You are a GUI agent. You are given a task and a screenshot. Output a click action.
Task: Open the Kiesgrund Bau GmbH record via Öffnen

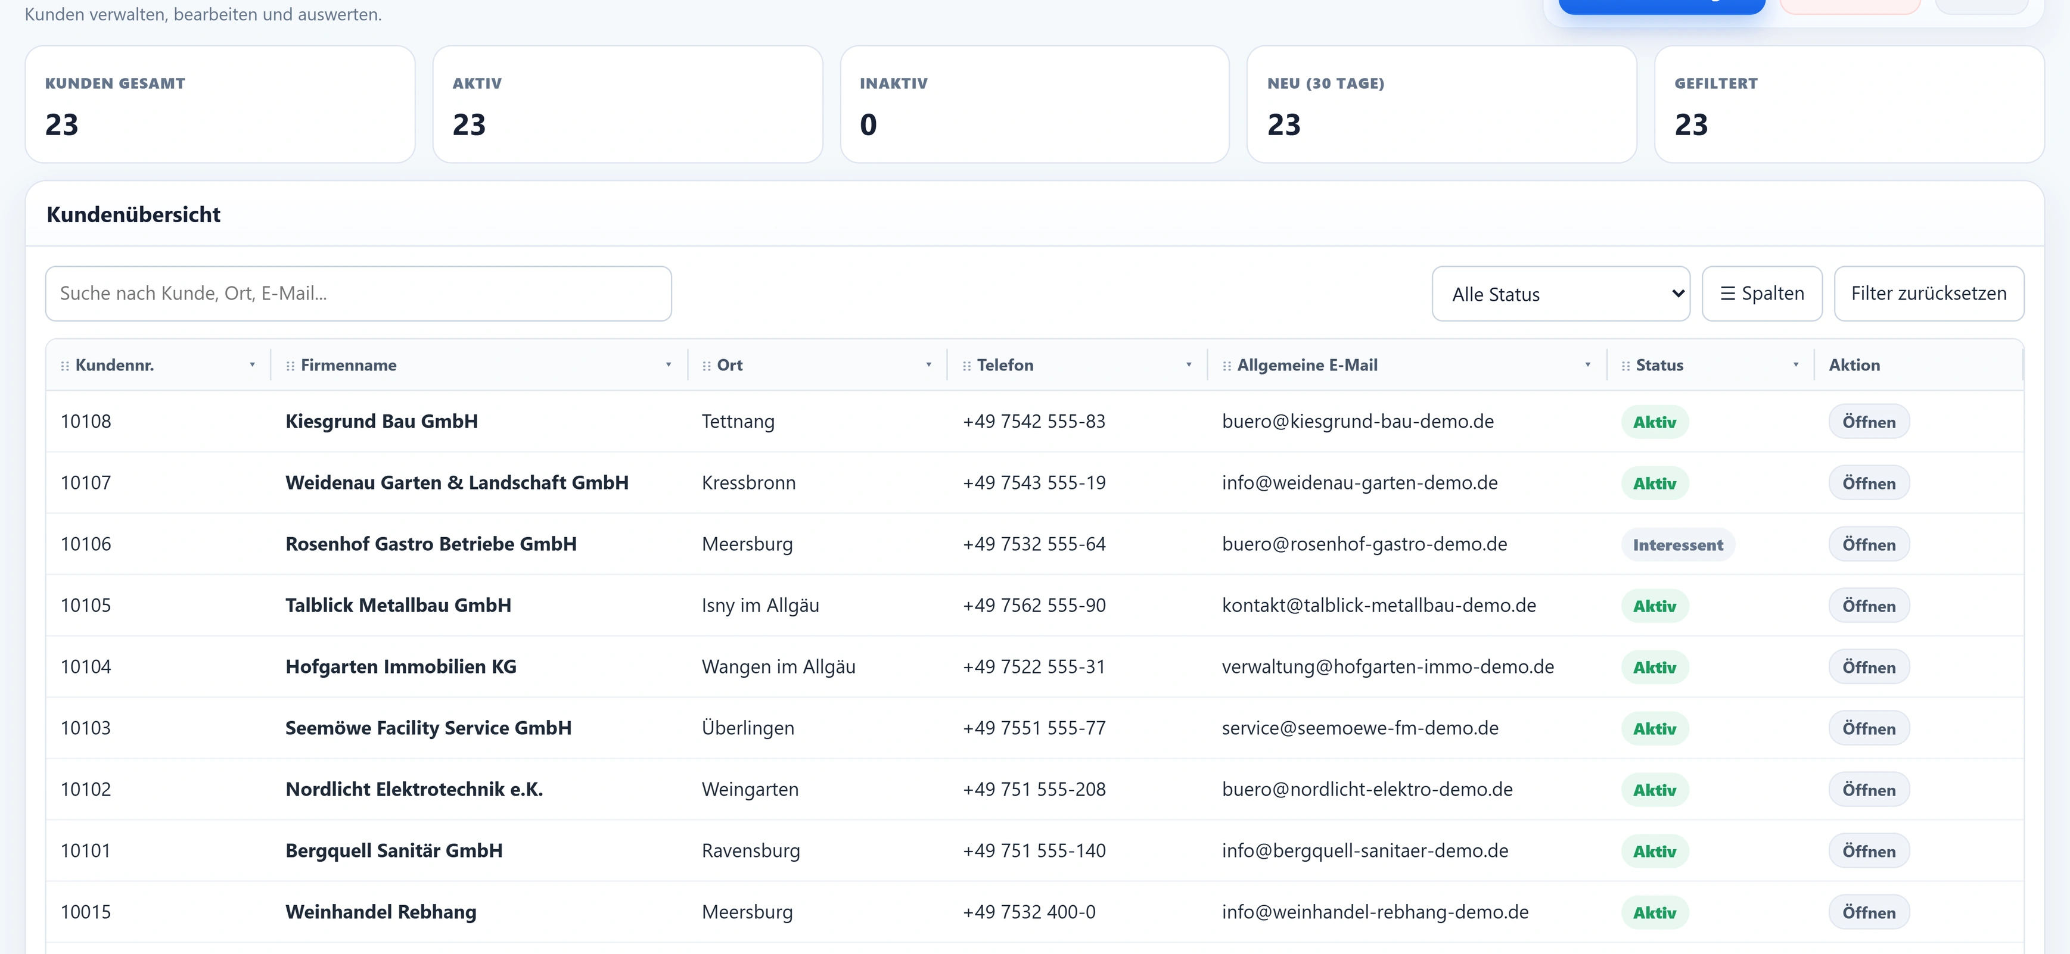(x=1869, y=422)
